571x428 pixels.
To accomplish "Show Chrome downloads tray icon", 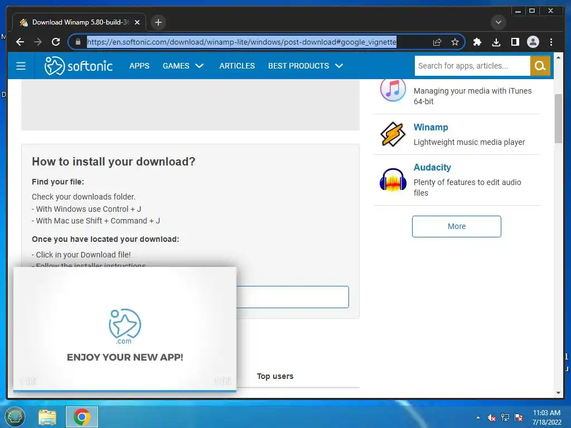I will [x=496, y=42].
